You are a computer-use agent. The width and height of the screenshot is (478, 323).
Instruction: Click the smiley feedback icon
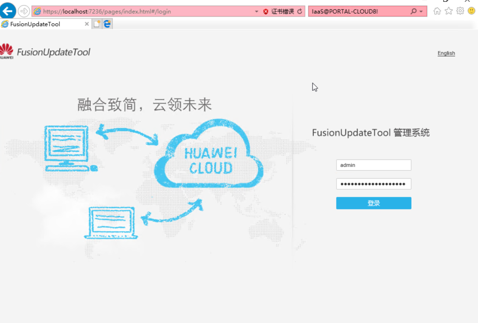[471, 11]
